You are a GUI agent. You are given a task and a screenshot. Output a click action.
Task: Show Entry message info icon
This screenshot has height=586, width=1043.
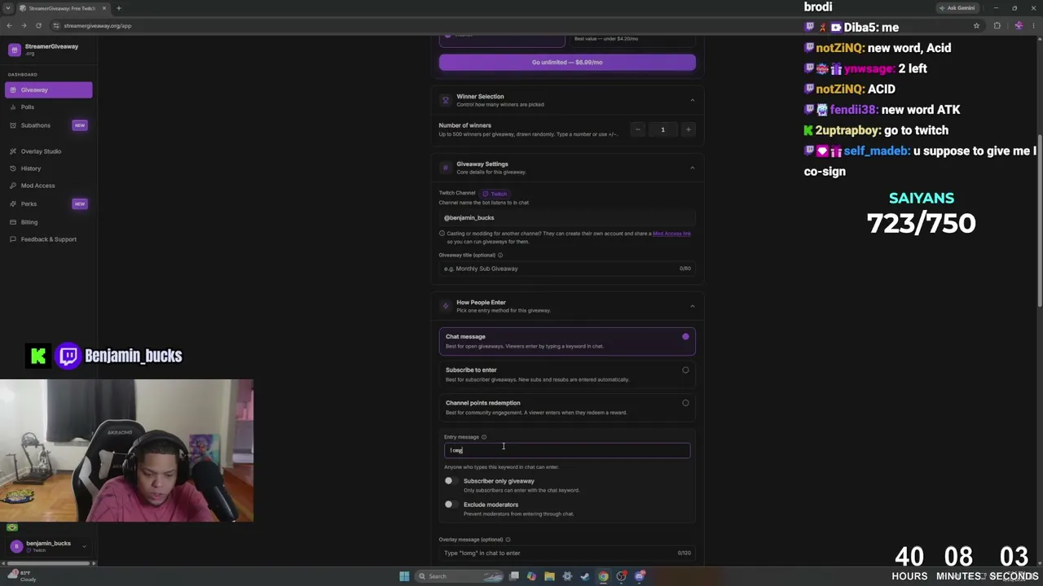click(x=484, y=437)
